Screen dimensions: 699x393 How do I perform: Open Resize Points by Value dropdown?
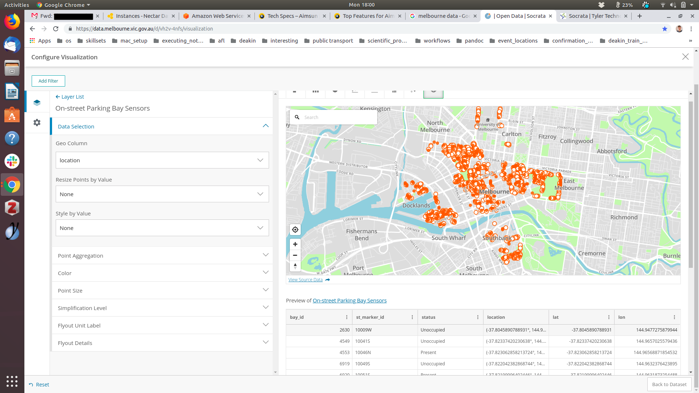tap(162, 194)
